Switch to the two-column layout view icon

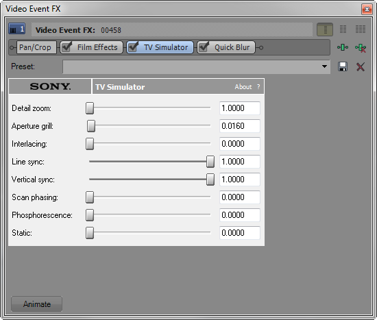[343, 29]
